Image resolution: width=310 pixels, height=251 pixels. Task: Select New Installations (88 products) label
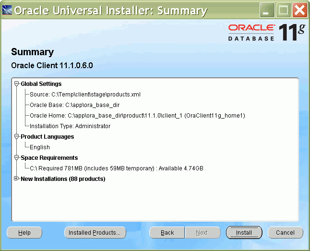[x=63, y=179]
